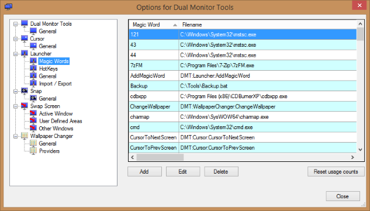This screenshot has width=370, height=211.
Task: Click the Swap Screen red arrow icon
Action: click(25, 106)
